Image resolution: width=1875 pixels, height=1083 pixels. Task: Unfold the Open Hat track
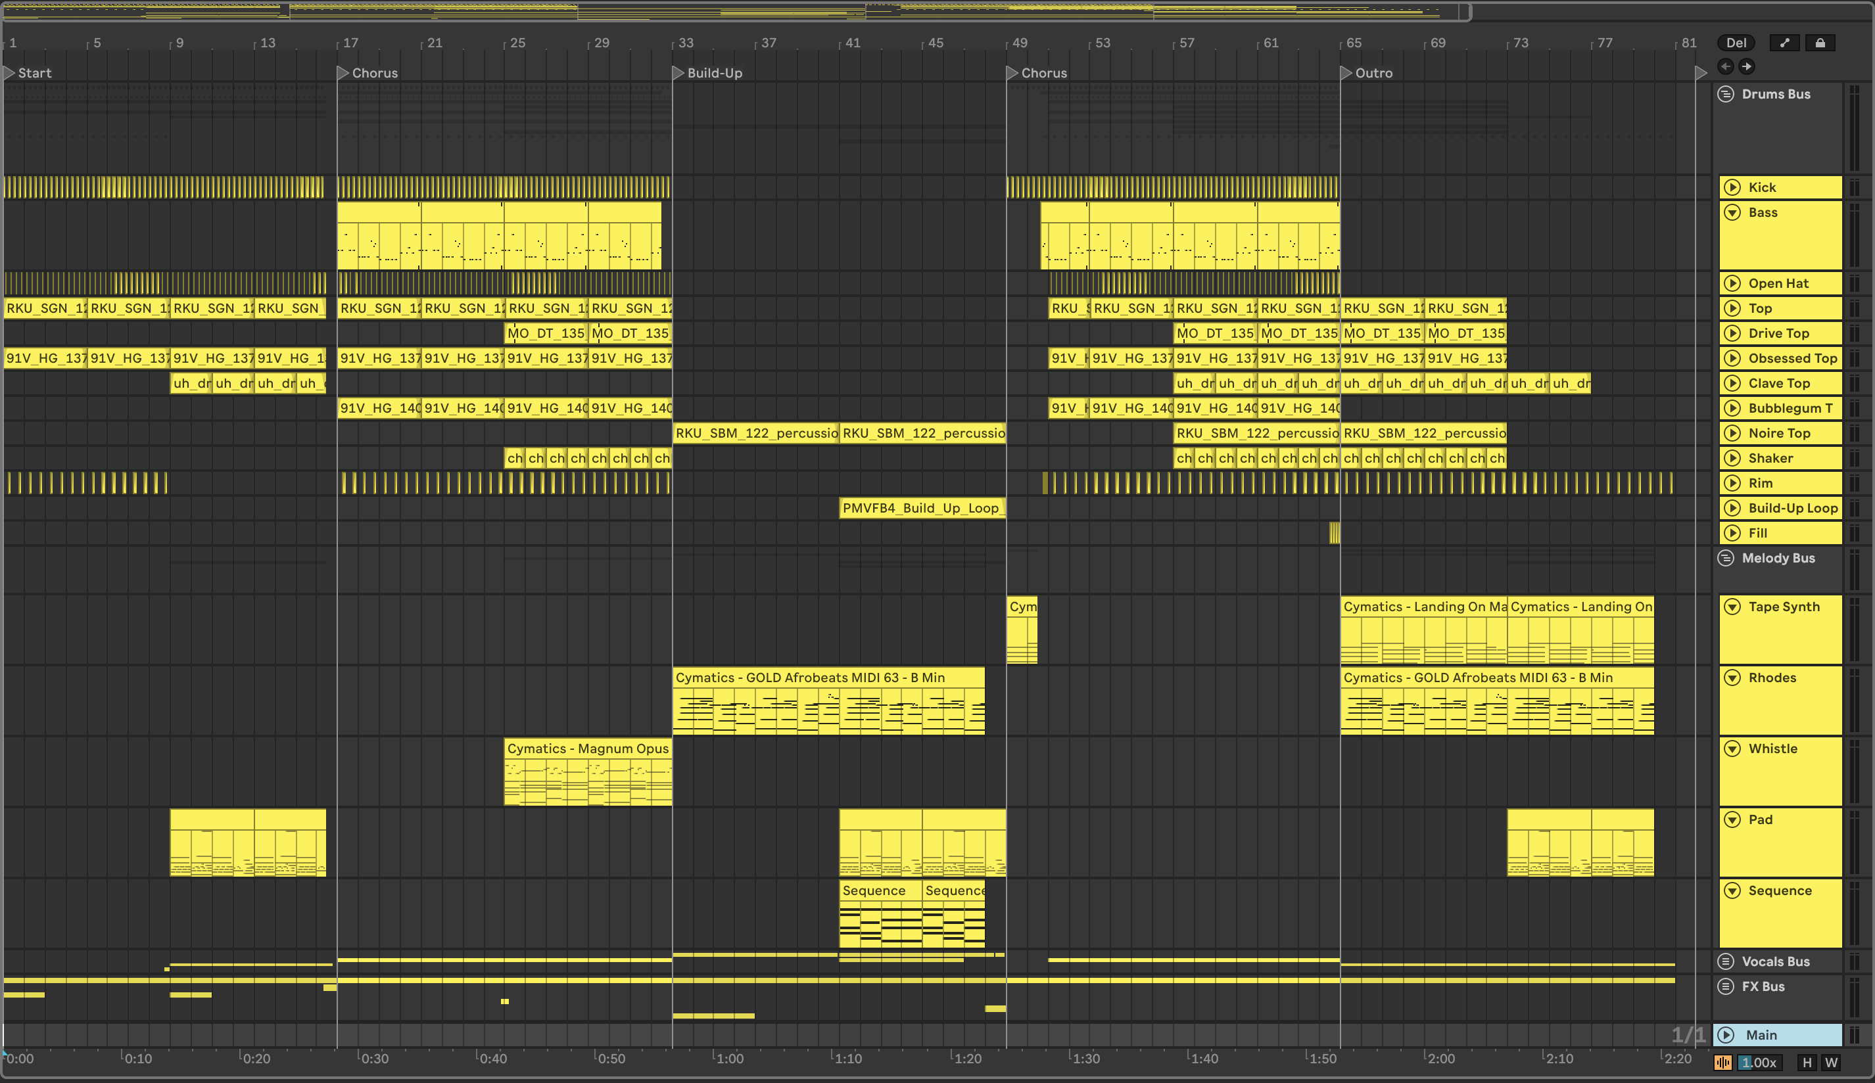(1732, 283)
